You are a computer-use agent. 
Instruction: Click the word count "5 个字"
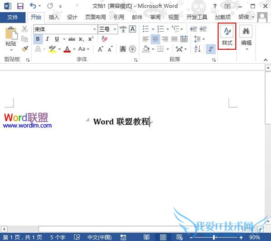(58, 237)
